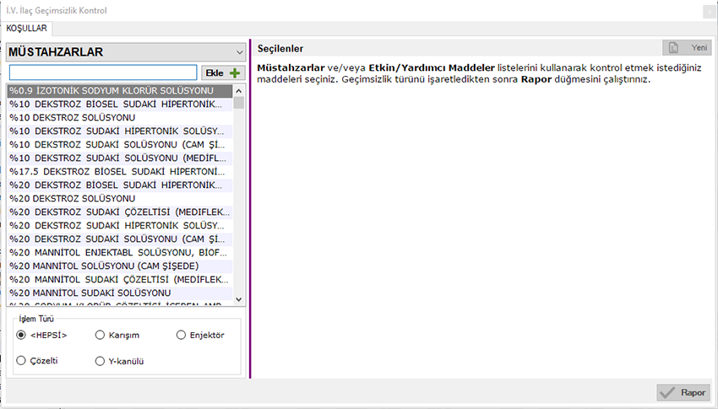Click the green plus Ekle icon

[235, 73]
